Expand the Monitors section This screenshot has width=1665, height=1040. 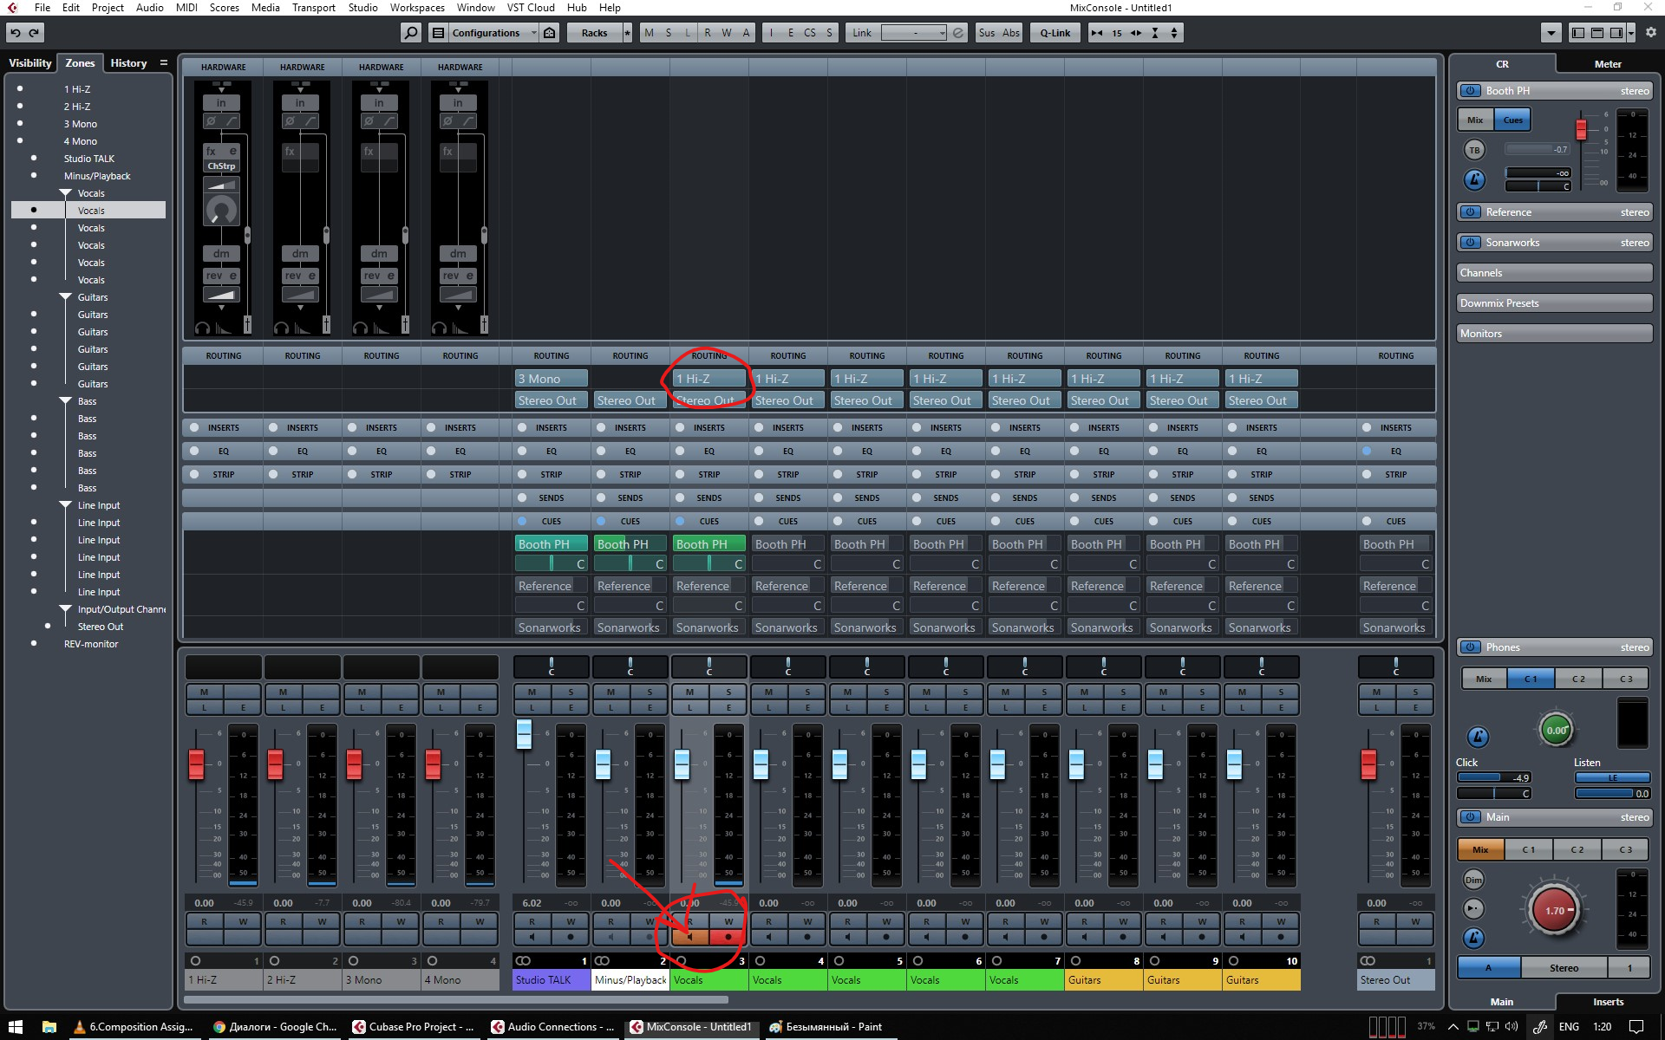tap(1553, 334)
